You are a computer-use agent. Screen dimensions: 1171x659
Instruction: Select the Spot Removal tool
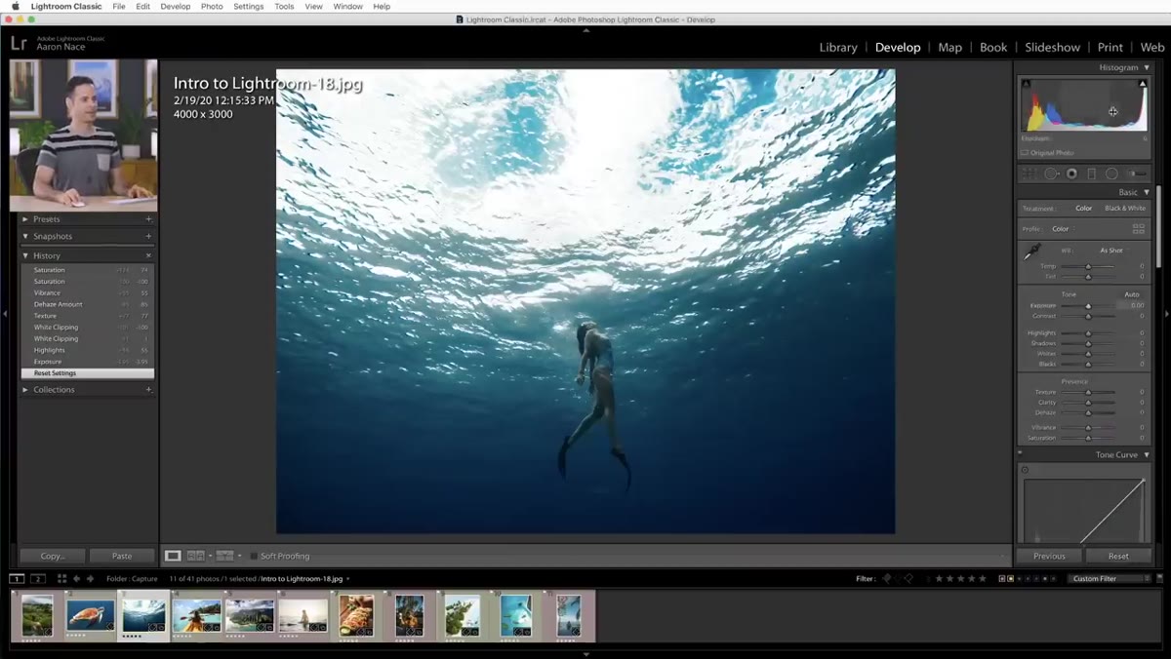click(1051, 174)
